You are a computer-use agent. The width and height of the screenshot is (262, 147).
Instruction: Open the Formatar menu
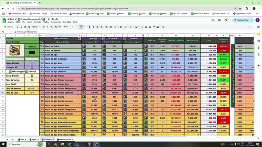38,22
